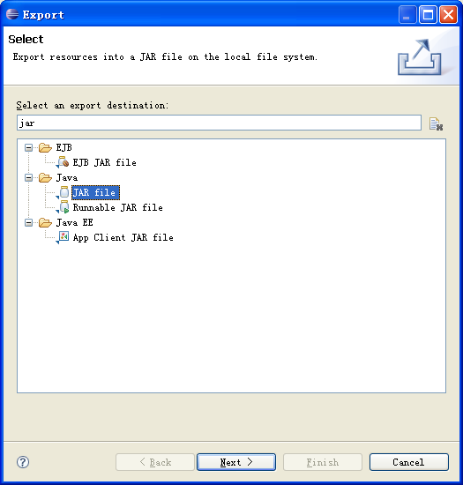Screen dimensions: 463x485
Task: Click the Java folder icon
Action: (x=45, y=177)
